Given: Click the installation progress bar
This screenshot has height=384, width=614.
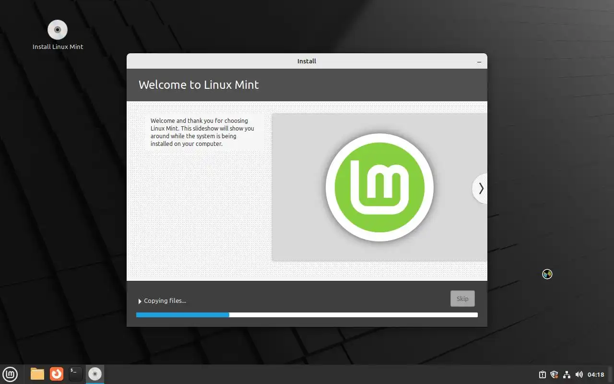Looking at the screenshot, I should pos(307,315).
